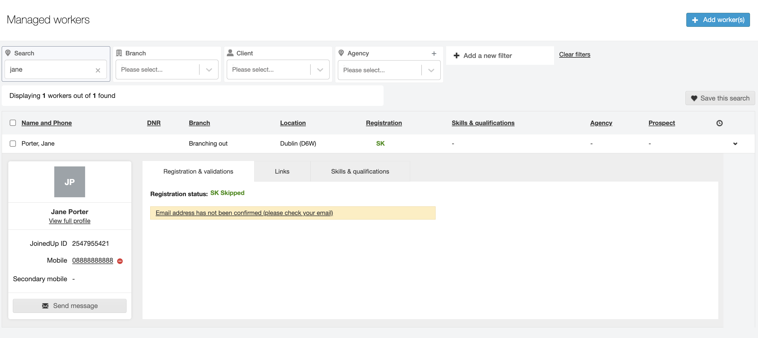The height and width of the screenshot is (338, 758).
Task: Clear the search text with X icon
Action: pyautogui.click(x=98, y=70)
